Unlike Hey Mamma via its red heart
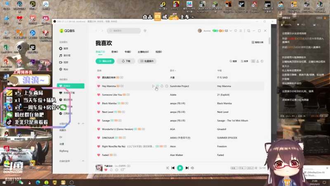 [99, 86]
